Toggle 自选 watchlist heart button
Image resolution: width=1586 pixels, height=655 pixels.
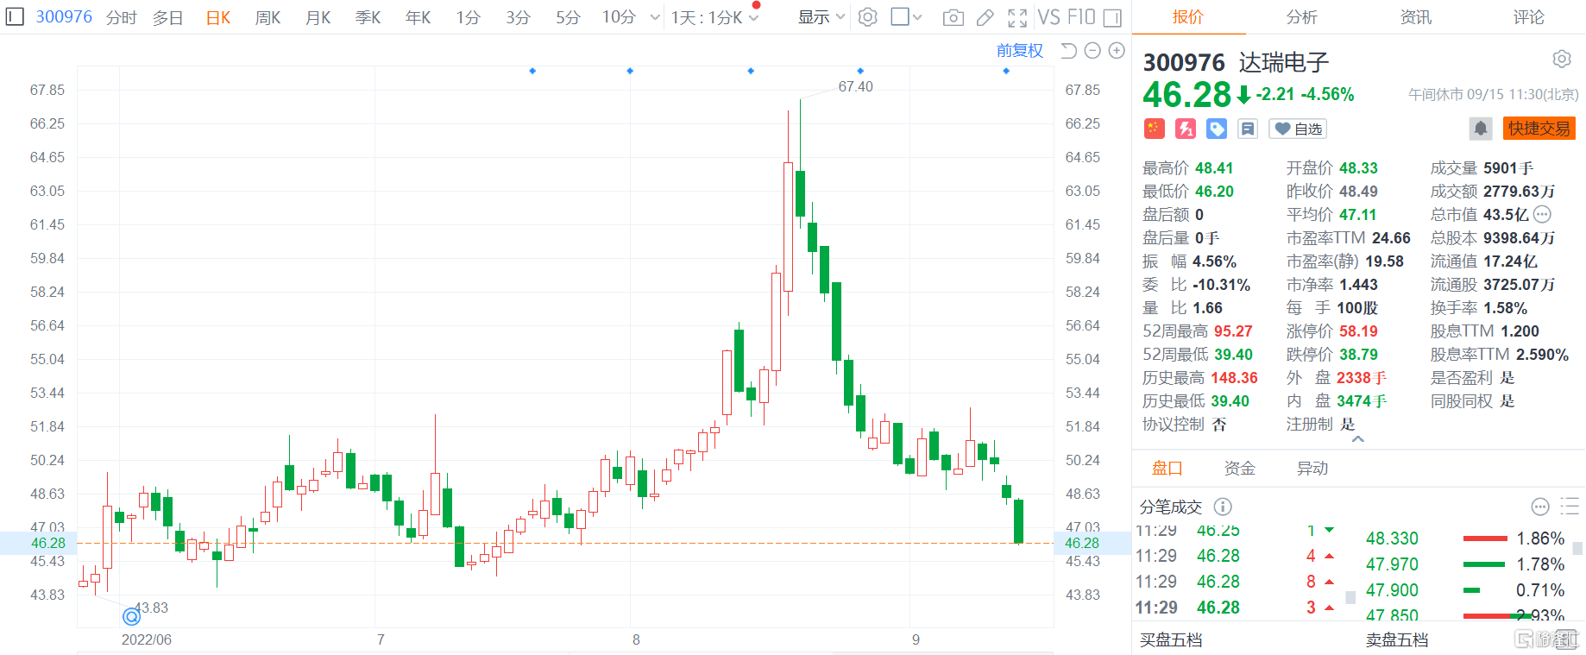coord(1298,129)
